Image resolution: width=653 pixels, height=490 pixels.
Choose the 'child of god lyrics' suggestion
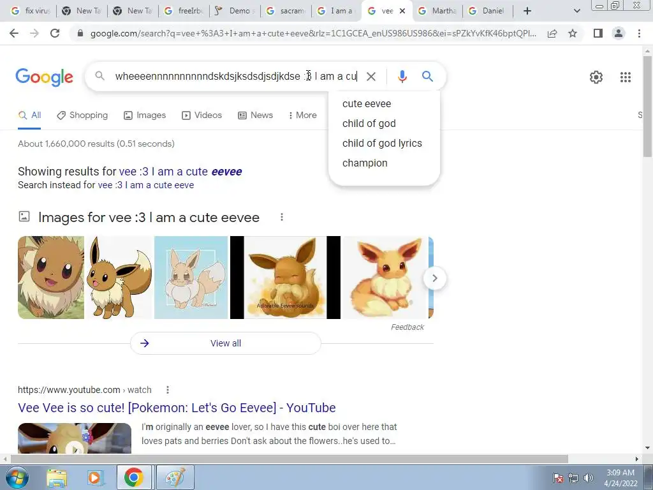coord(384,144)
